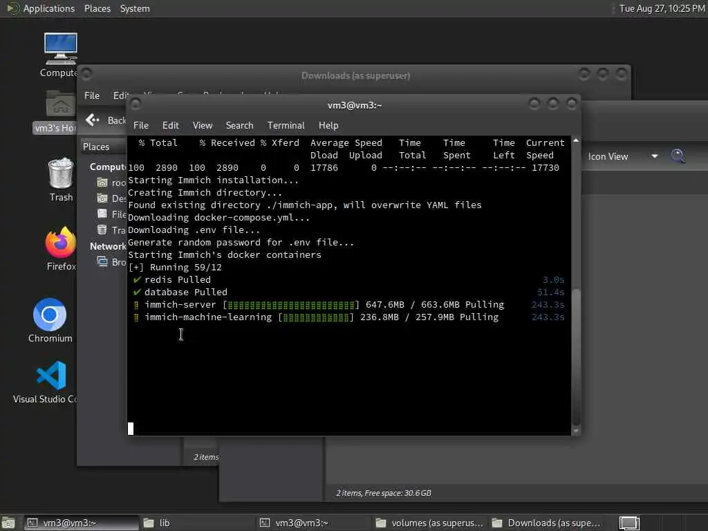Screen dimensions: 708x531
Task: Open File menu in Downloads window
Action: tap(92, 95)
